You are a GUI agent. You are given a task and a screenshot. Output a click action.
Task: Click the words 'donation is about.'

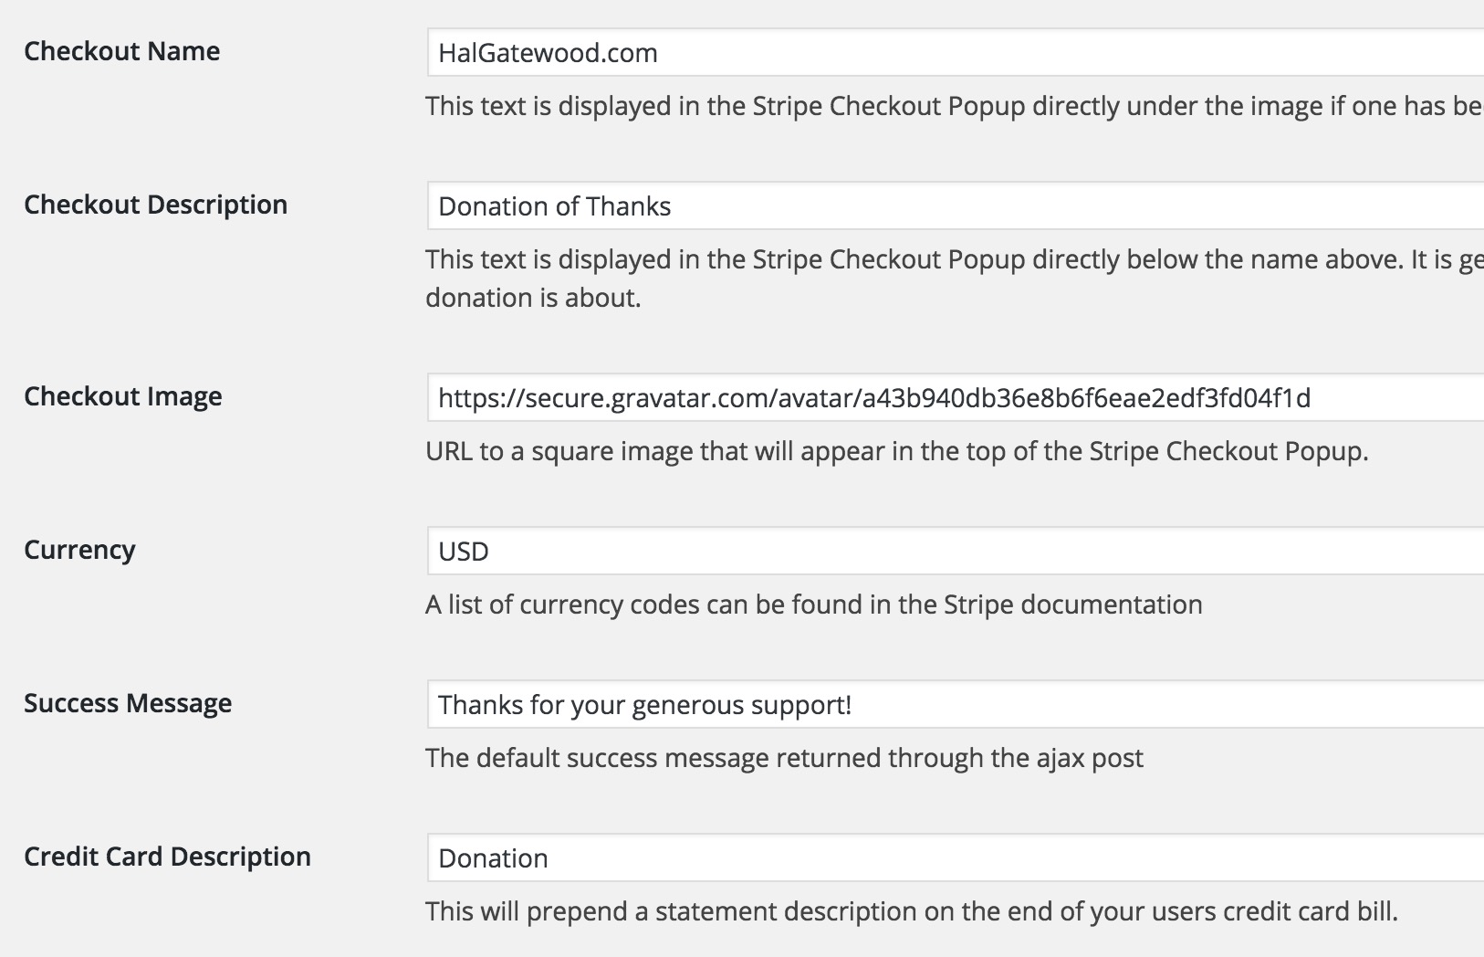point(533,298)
